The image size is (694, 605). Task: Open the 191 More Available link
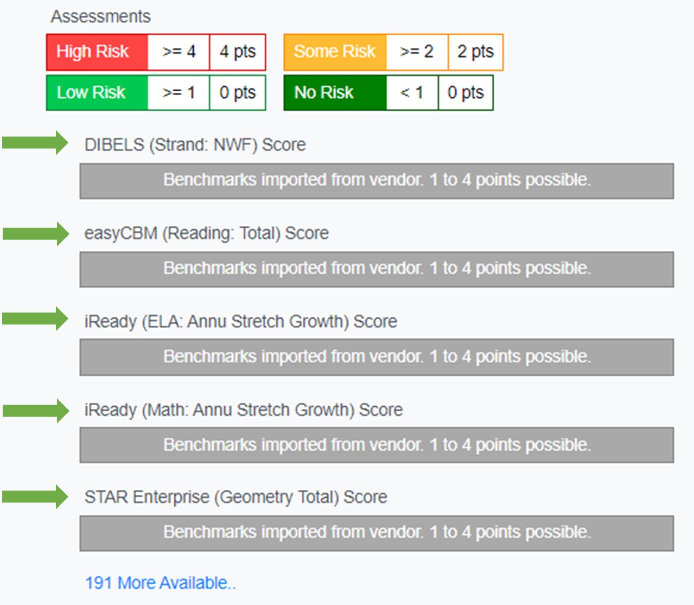pyautogui.click(x=160, y=583)
